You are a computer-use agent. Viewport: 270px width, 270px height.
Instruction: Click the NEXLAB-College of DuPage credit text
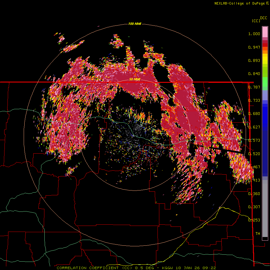[240, 3]
